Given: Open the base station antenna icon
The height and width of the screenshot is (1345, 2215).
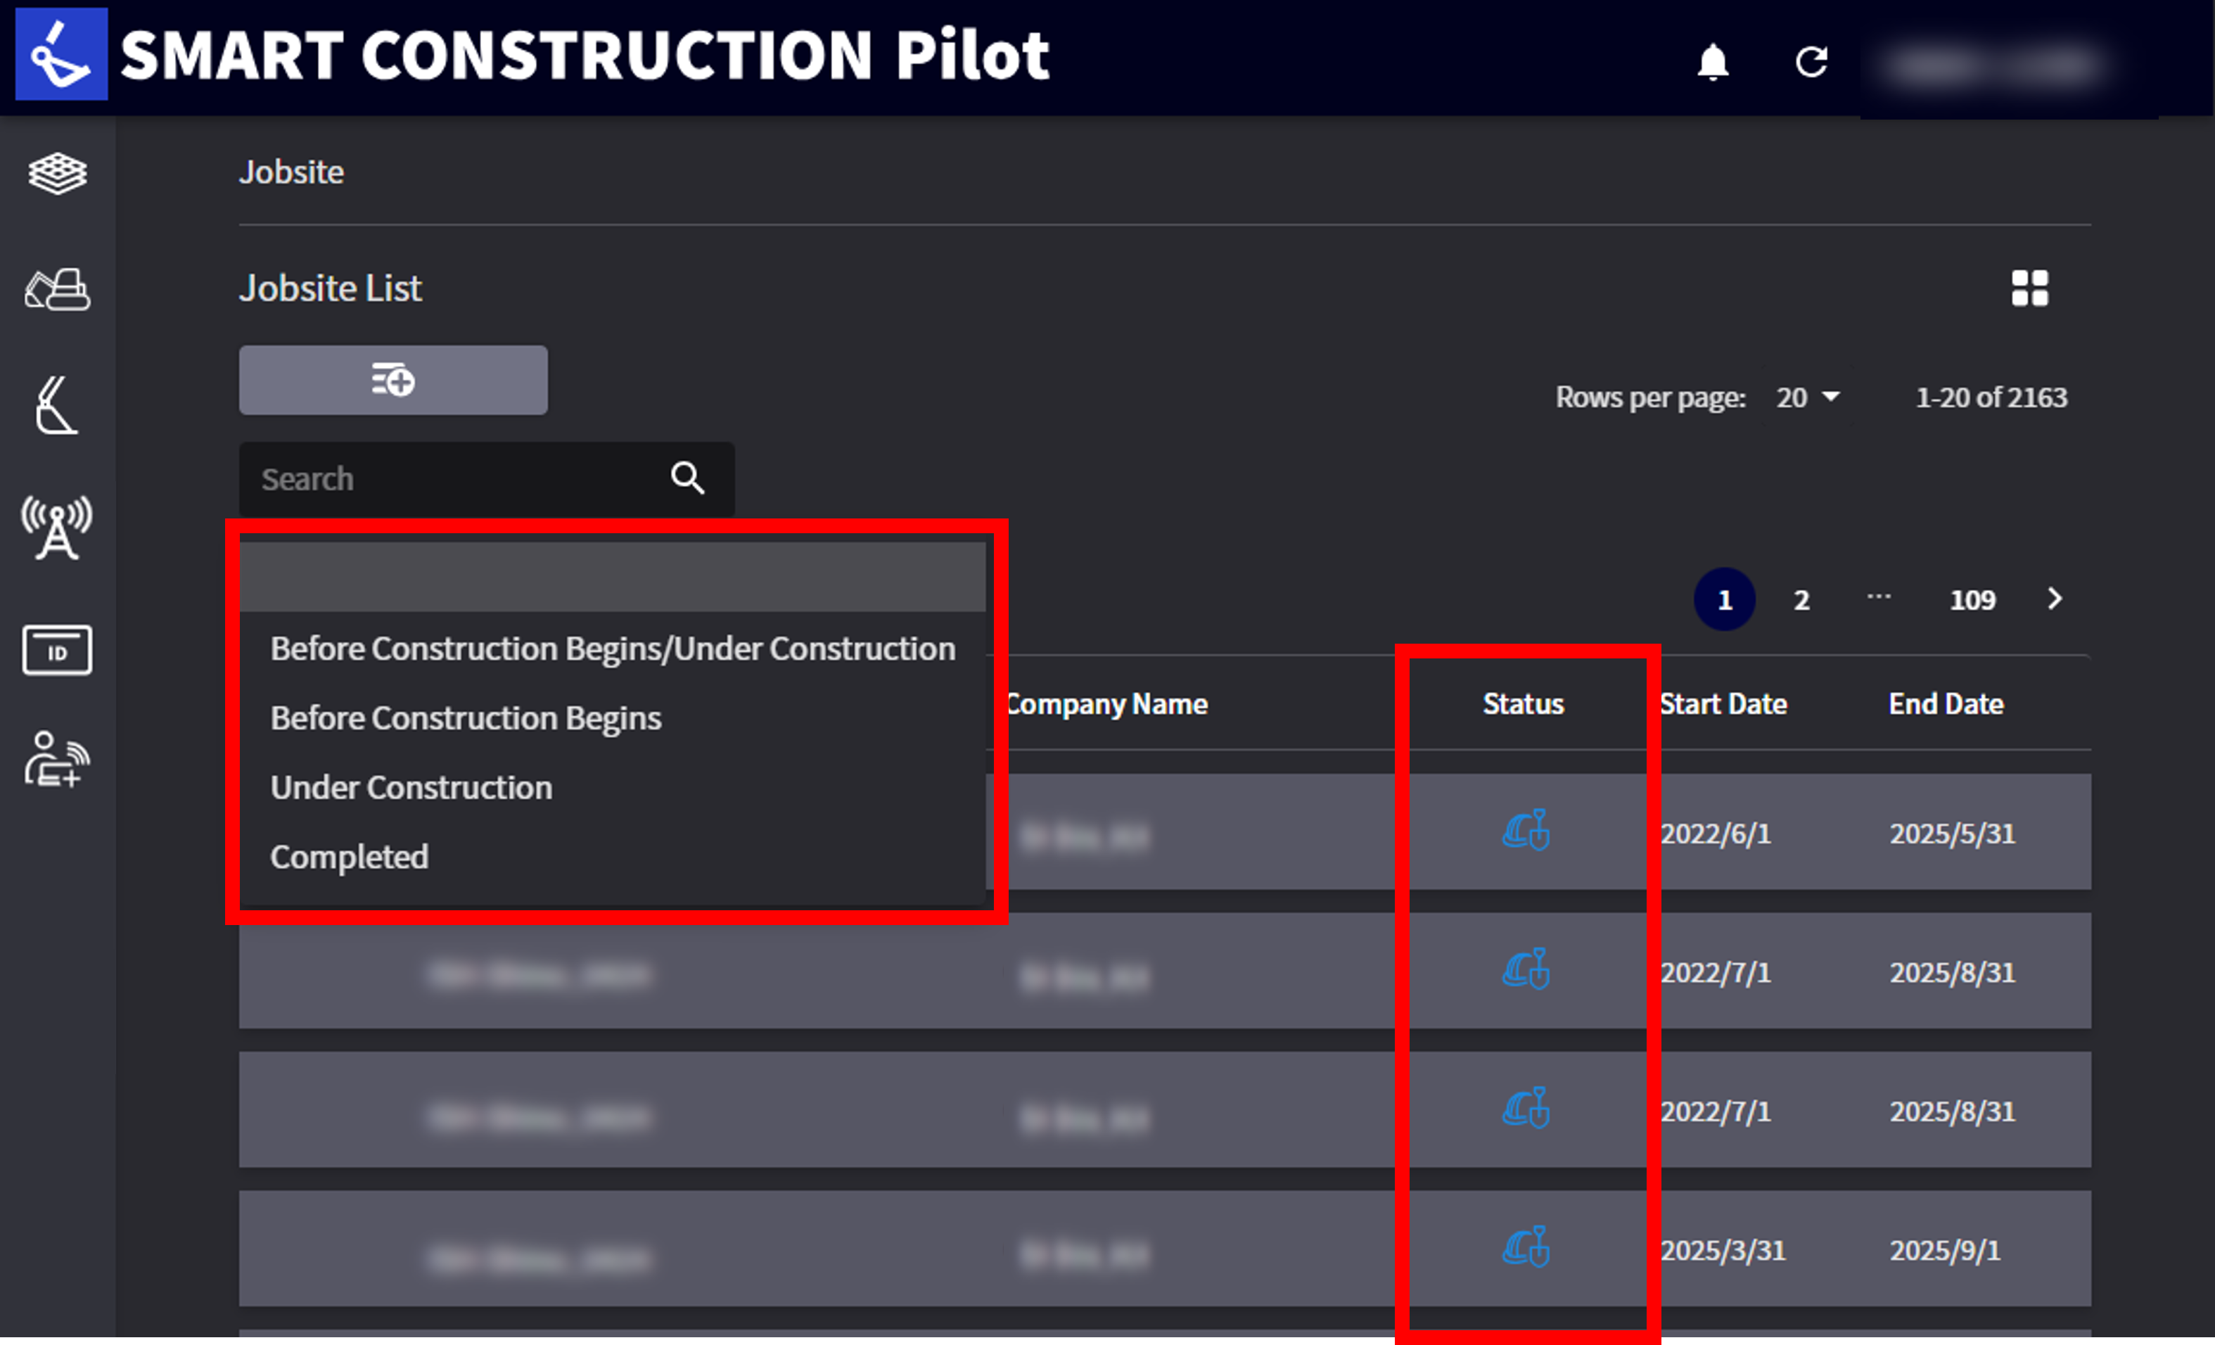Looking at the screenshot, I should [x=58, y=527].
